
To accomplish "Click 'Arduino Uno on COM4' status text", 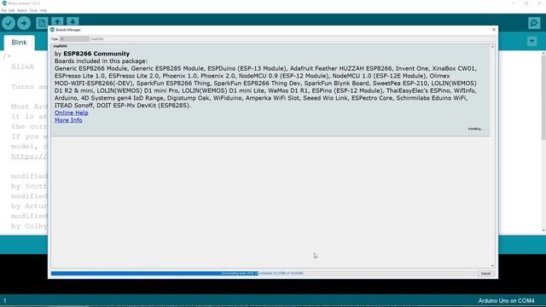I will (x=506, y=301).
